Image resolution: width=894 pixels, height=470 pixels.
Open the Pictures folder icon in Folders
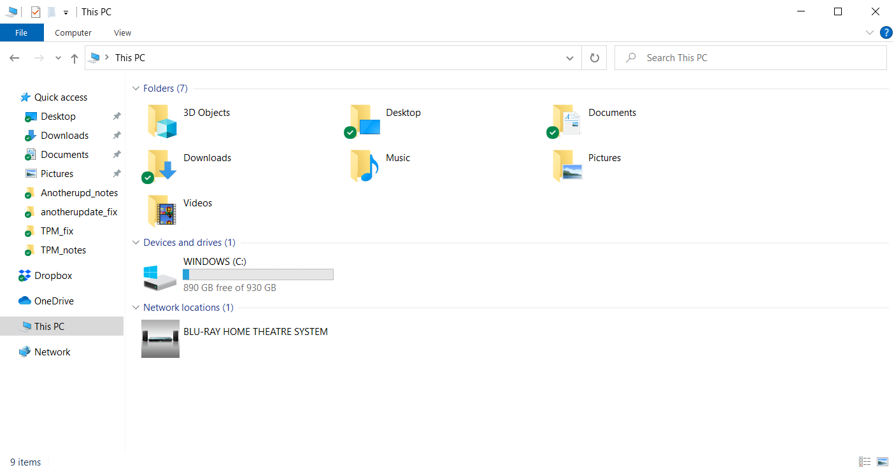[x=567, y=166]
